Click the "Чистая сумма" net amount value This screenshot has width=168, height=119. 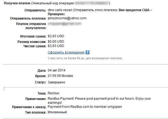pyautogui.click(x=56, y=46)
